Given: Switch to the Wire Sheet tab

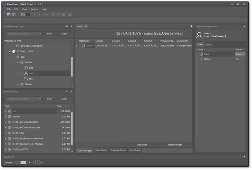Looking at the screenshot, I should pos(100,150).
